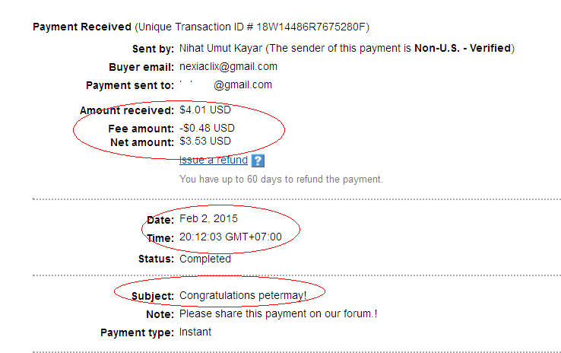Open the help icon beside Issue a refund
Screen dimensions: 561x353
(x=258, y=161)
